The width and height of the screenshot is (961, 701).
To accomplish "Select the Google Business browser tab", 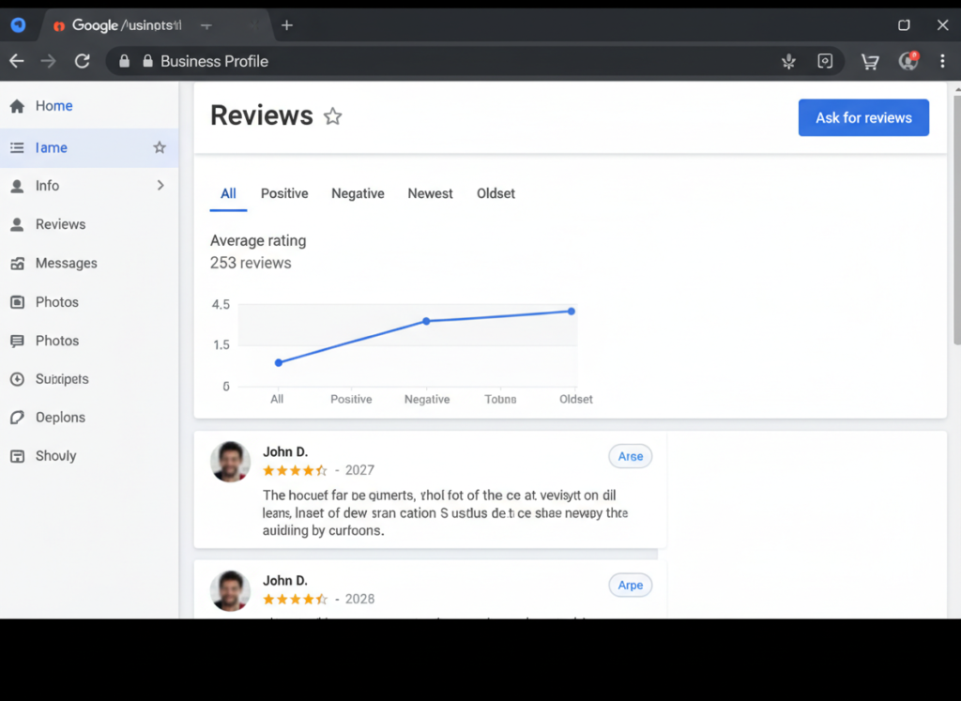I will pos(117,25).
